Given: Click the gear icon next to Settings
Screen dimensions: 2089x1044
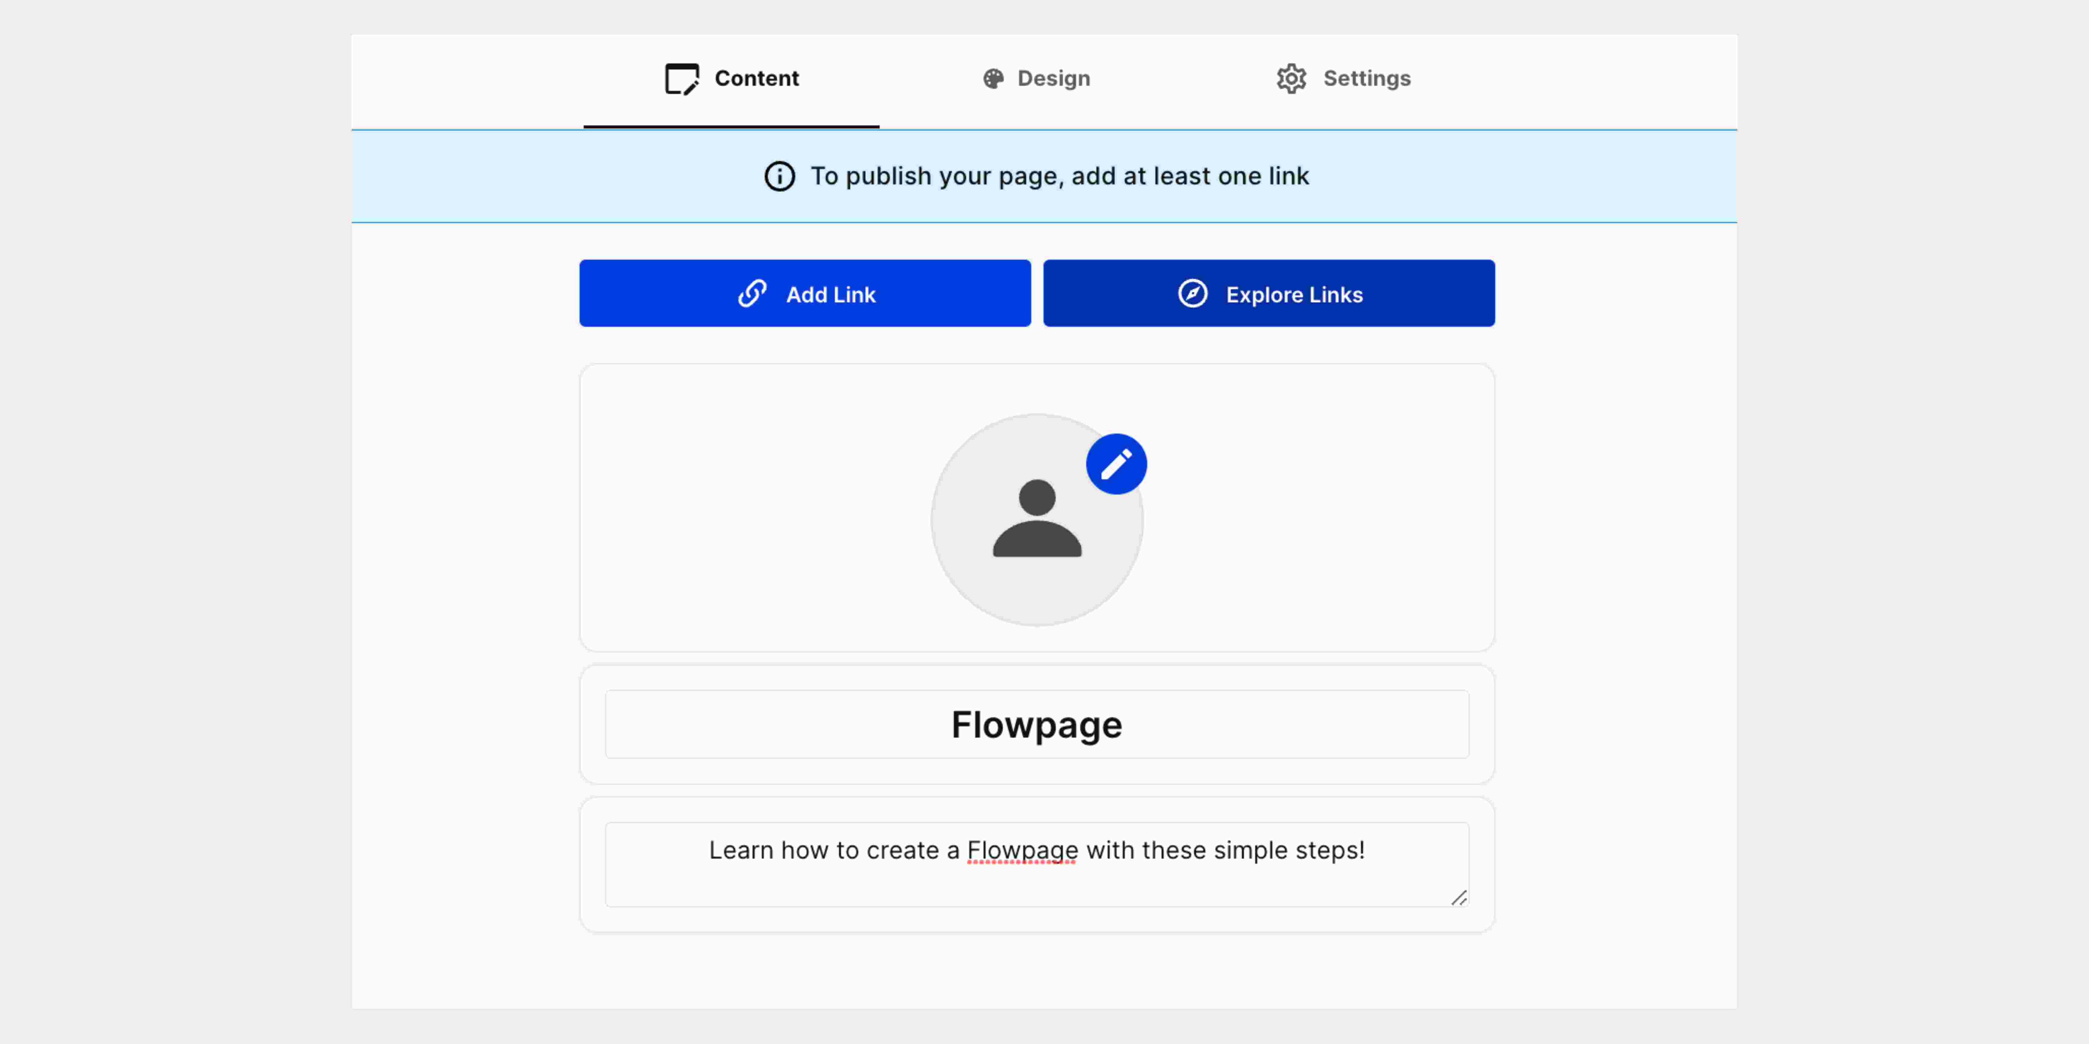Looking at the screenshot, I should click(x=1291, y=78).
